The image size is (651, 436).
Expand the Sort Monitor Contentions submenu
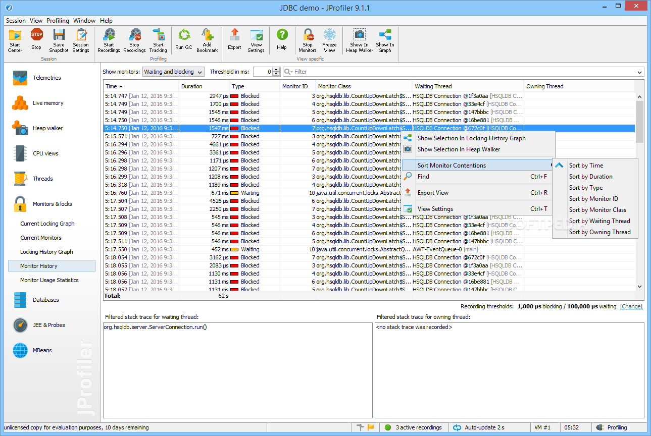pos(477,166)
